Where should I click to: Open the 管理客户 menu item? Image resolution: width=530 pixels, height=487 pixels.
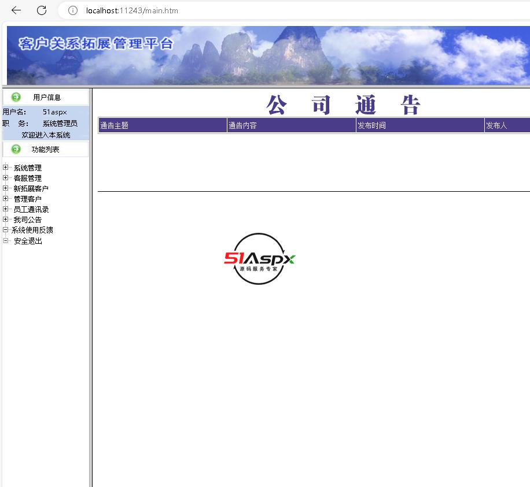28,199
